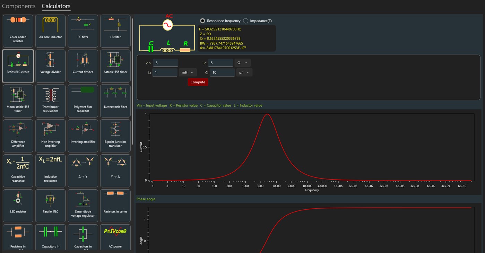Click the L = Inductor value legend text
Image resolution: width=485 pixels, height=253 pixels.
point(248,105)
